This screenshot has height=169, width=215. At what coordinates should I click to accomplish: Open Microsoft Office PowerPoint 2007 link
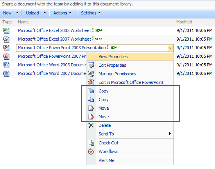(52, 56)
